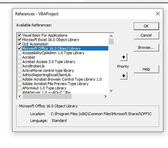Tick Adobe Acrobat File Preview Type Library
Viewport: 168px width, 148px height.
click(19, 84)
